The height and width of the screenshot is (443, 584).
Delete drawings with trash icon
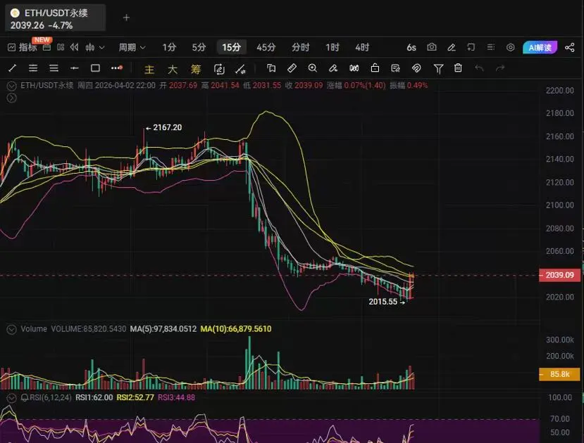(x=458, y=68)
